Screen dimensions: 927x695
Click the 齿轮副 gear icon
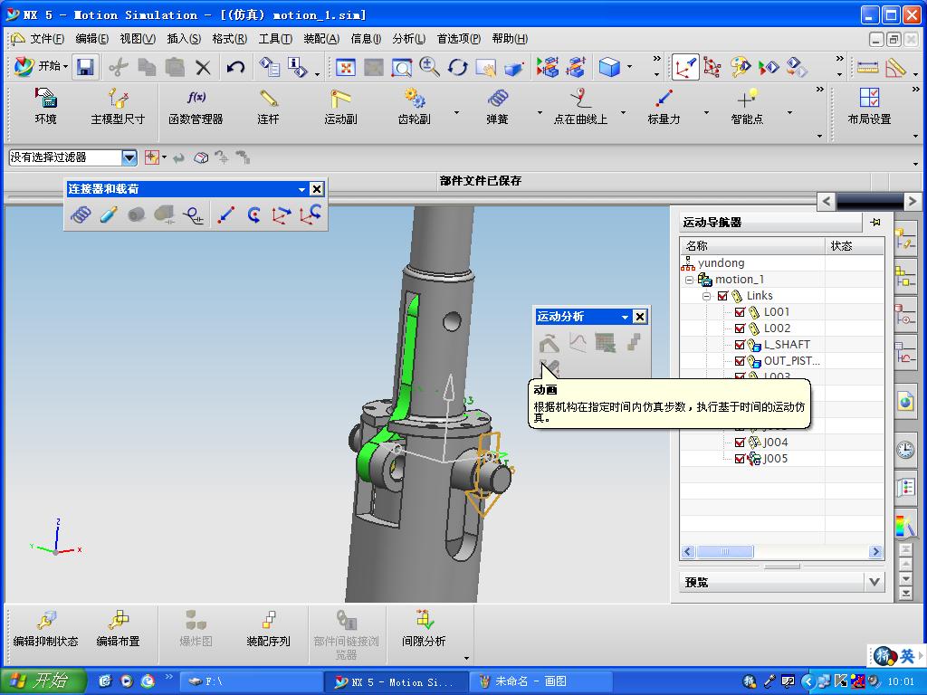[x=415, y=98]
